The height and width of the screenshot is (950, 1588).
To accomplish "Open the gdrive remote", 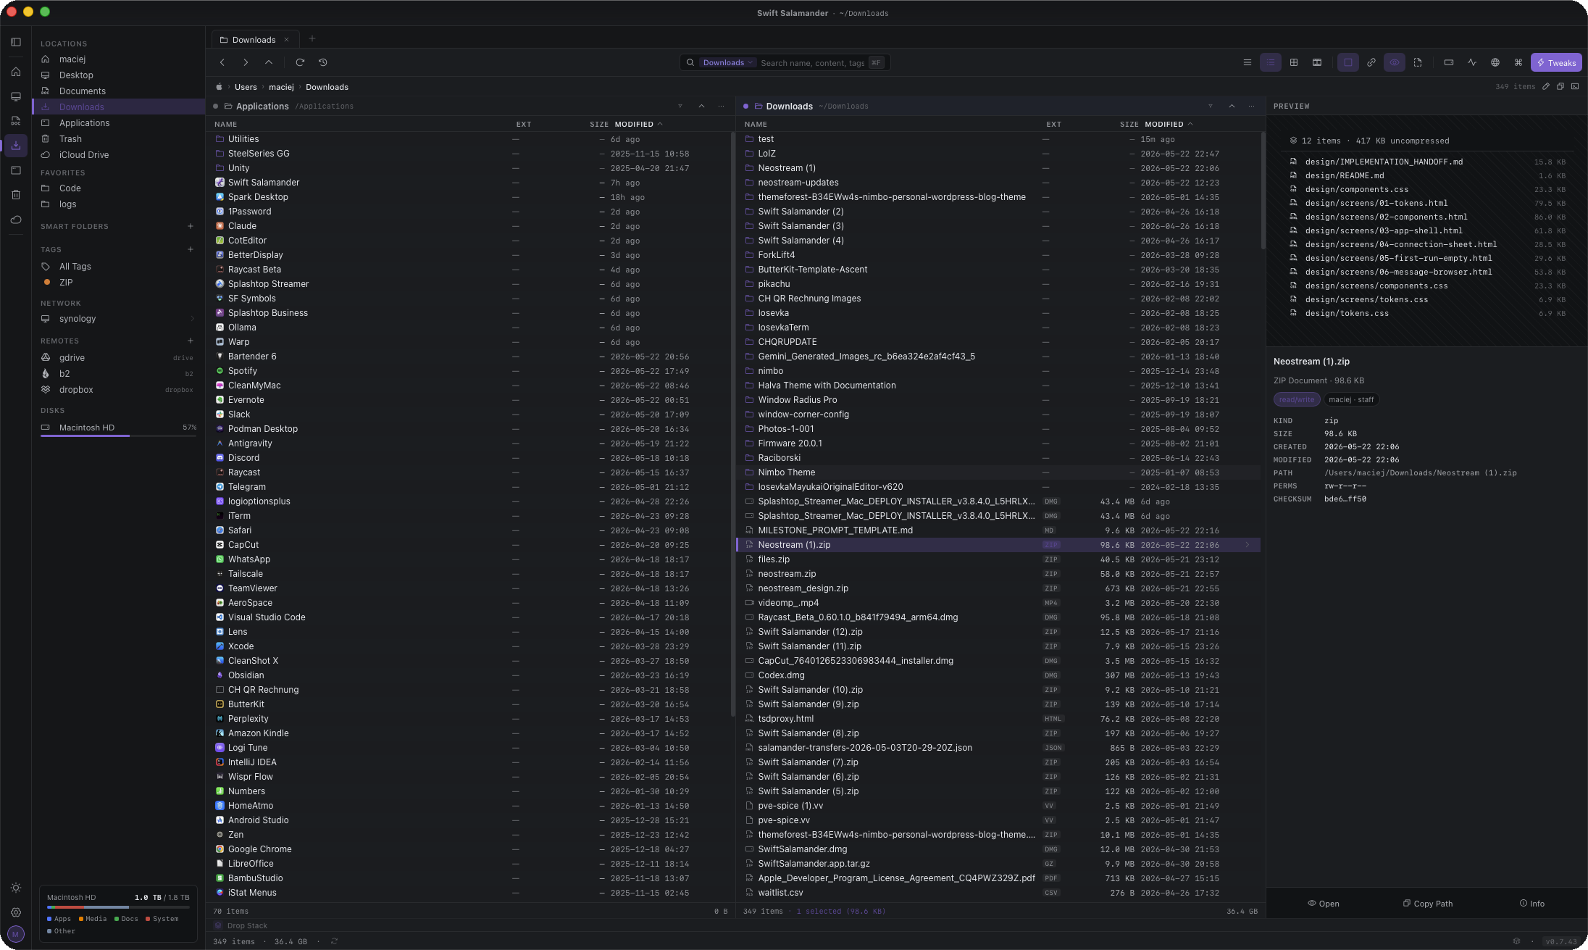I will tap(119, 358).
